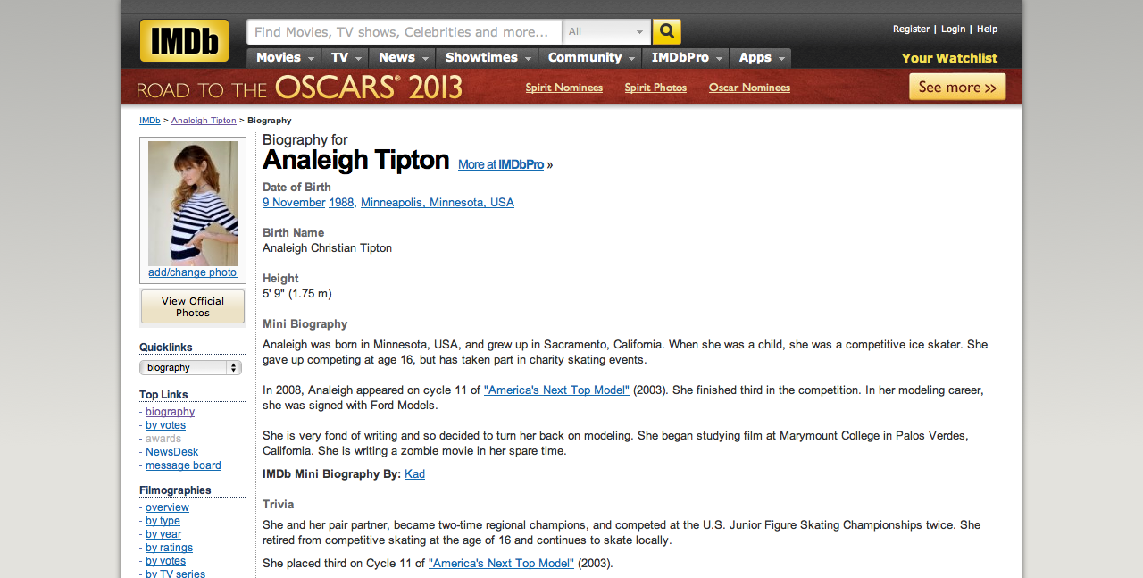Click biography under Top Links
Screen dimensions: 1143x578
point(170,412)
